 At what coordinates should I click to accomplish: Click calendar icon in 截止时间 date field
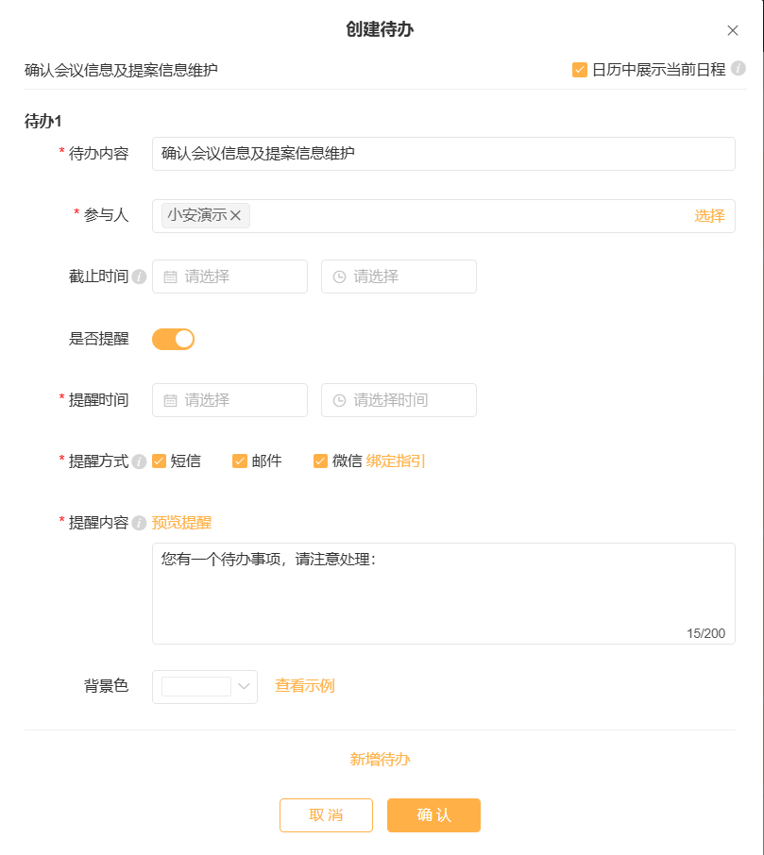click(170, 277)
